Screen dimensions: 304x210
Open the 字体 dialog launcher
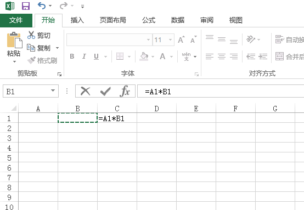coord(196,74)
